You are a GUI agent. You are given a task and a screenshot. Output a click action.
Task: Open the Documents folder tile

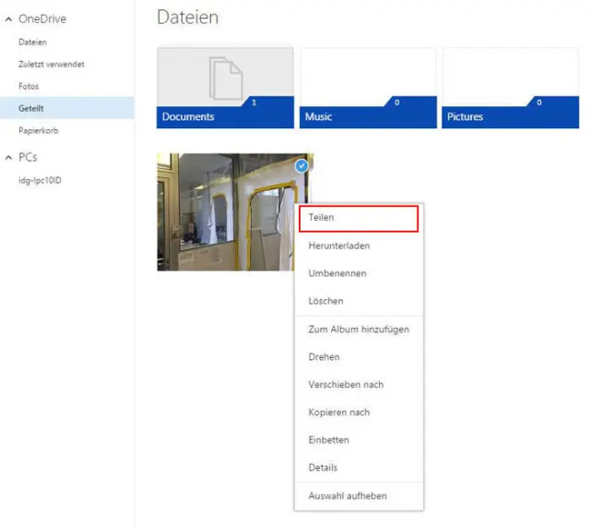pyautogui.click(x=225, y=88)
